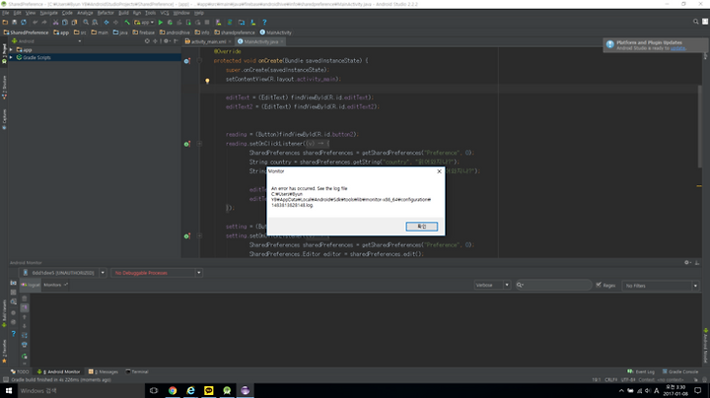Screen dimensions: 710x398
Task: Click the scroll-from-source target icon in Project panel
Action: [x=147, y=41]
